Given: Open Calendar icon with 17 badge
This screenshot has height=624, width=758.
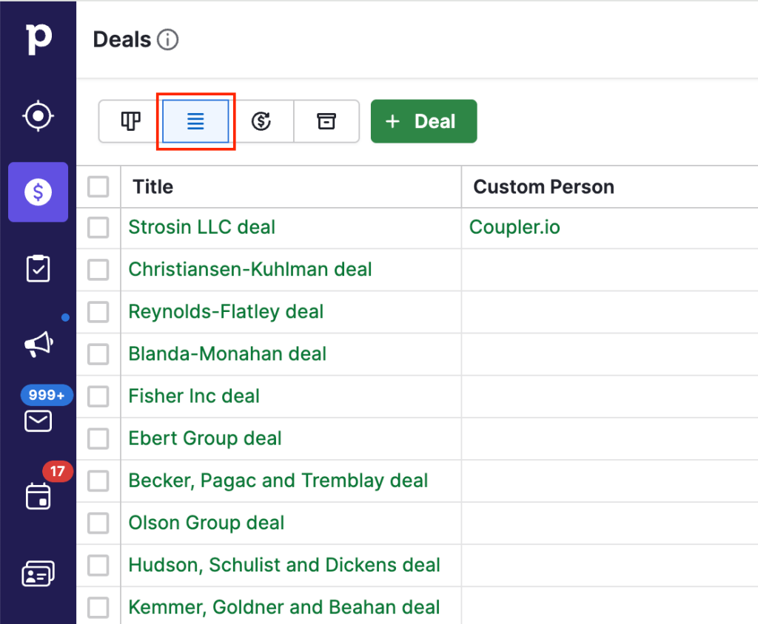Looking at the screenshot, I should tap(38, 496).
